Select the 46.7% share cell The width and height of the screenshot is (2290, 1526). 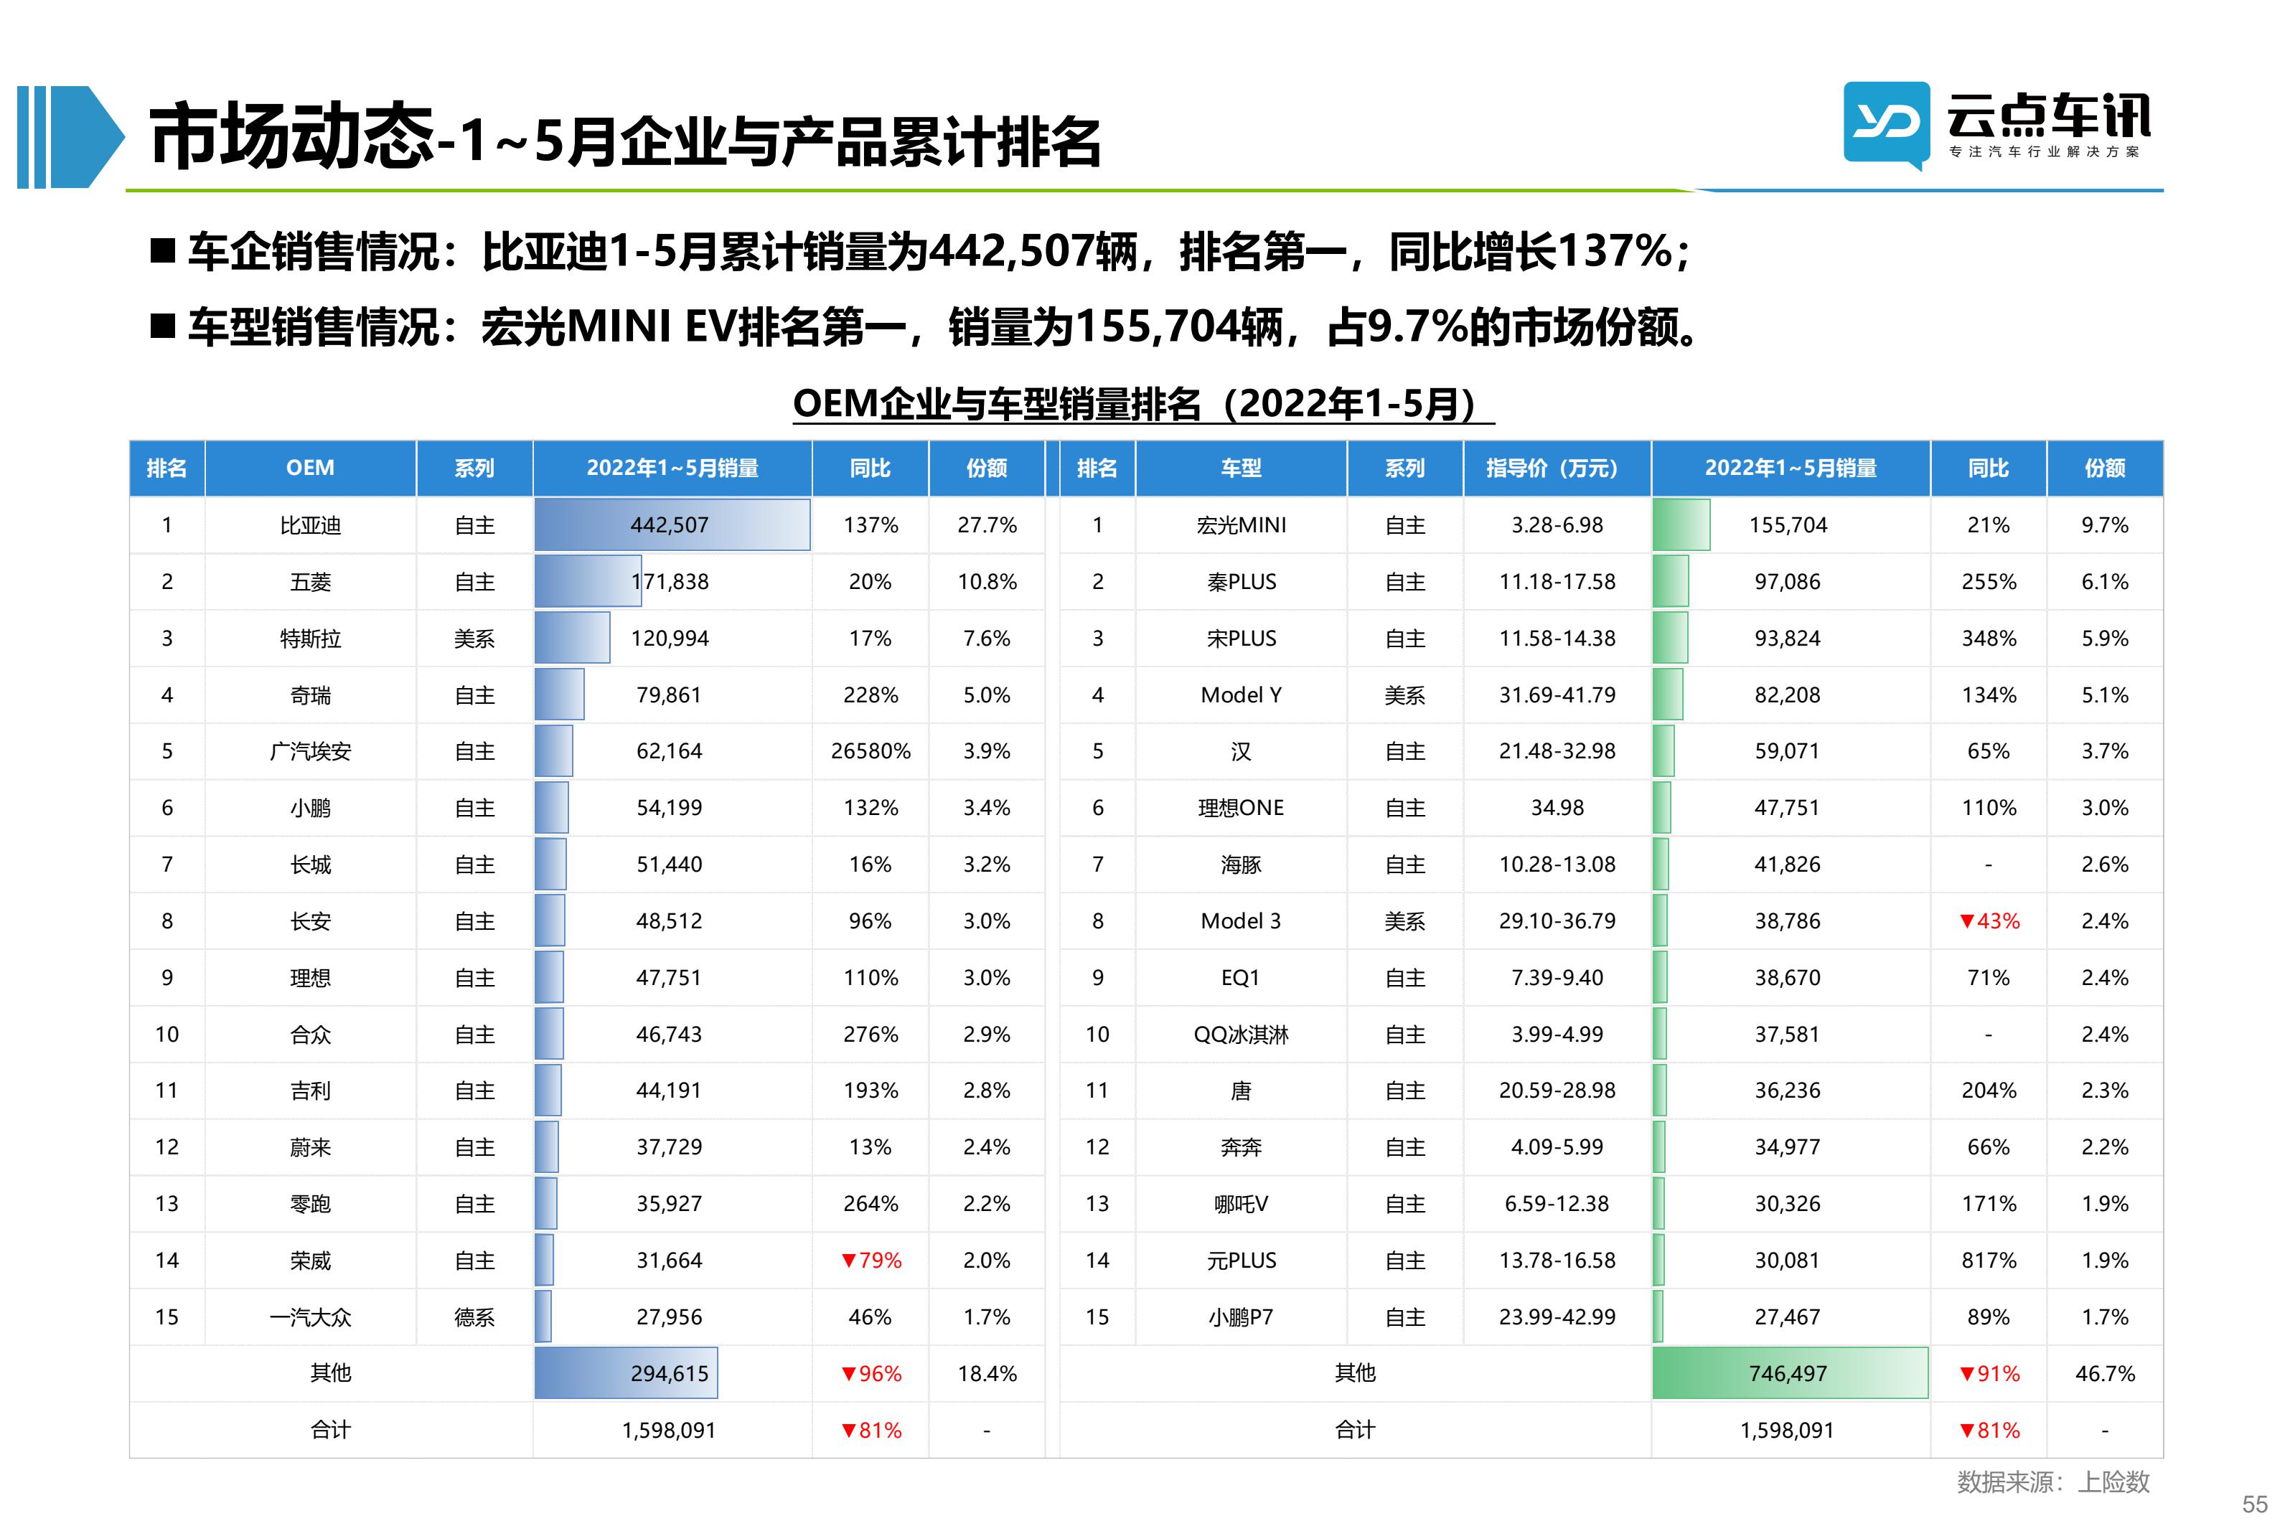click(x=2105, y=1373)
